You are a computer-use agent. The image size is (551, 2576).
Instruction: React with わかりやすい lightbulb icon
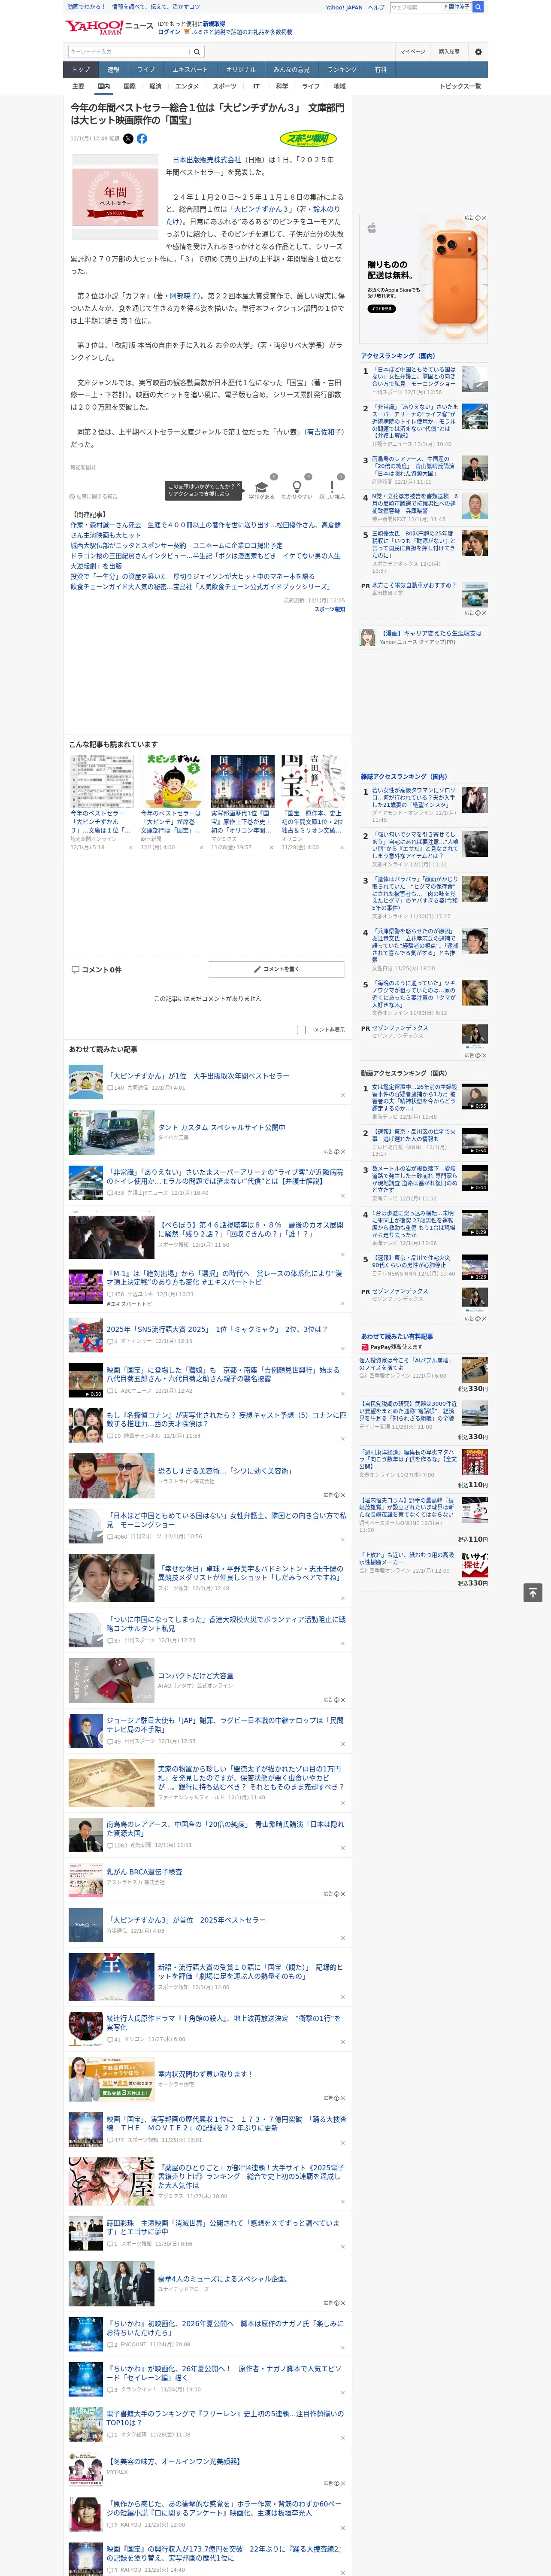click(296, 489)
